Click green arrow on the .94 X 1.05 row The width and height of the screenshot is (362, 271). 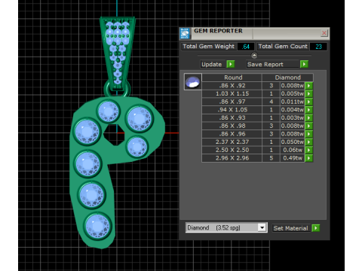[308, 110]
